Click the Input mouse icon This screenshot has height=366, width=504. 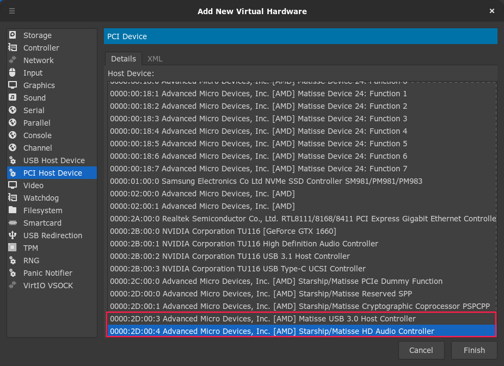pyautogui.click(x=13, y=72)
